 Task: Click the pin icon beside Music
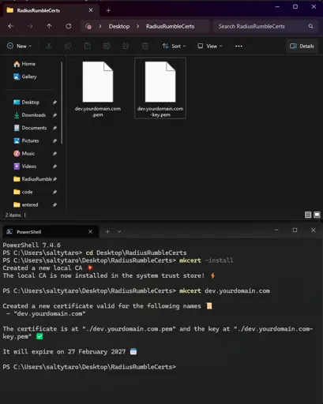(x=54, y=154)
